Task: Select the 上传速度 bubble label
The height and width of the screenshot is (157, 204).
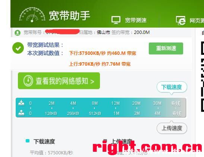Action: pos(172,128)
